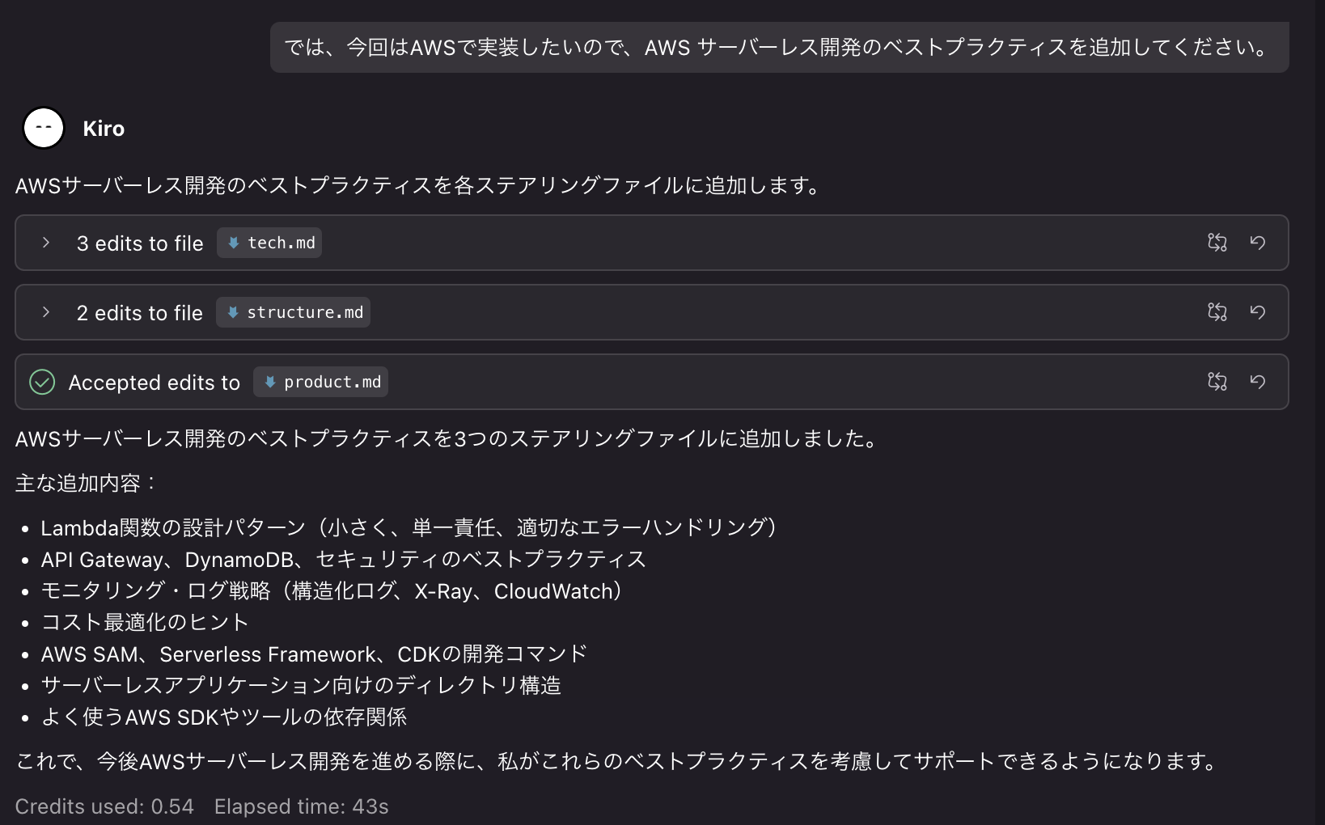Click the 'Credits used: 0.54' status text
Image resolution: width=1325 pixels, height=825 pixels.
point(105,806)
